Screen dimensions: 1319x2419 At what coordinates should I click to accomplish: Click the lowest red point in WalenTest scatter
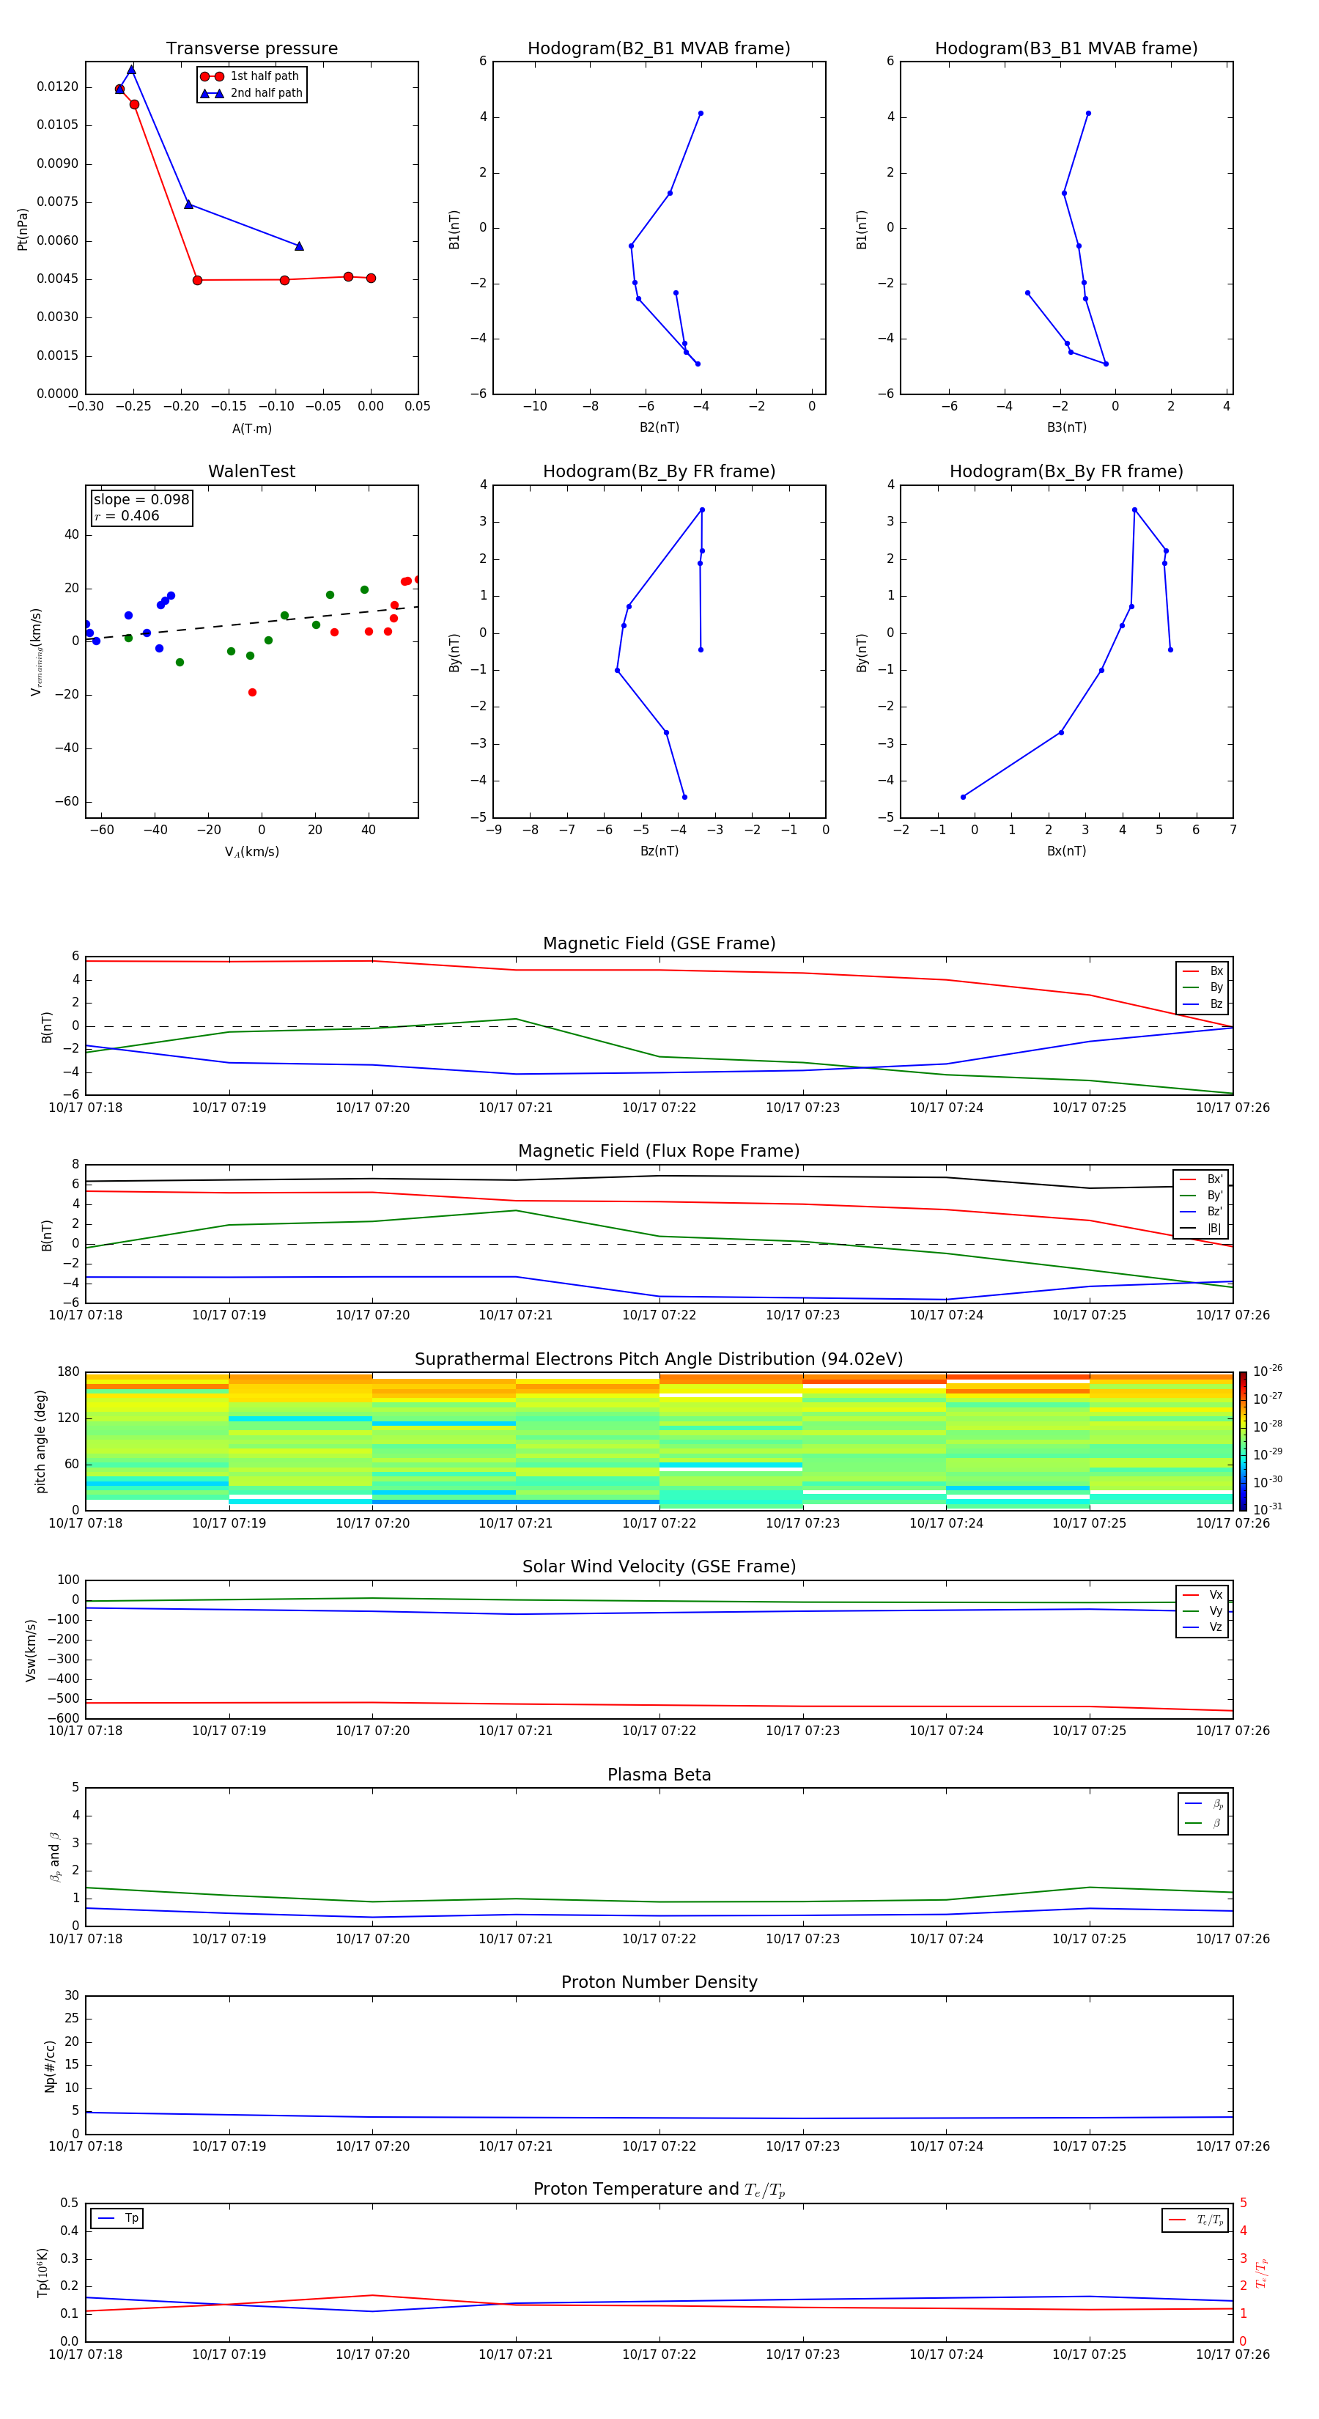tap(253, 693)
